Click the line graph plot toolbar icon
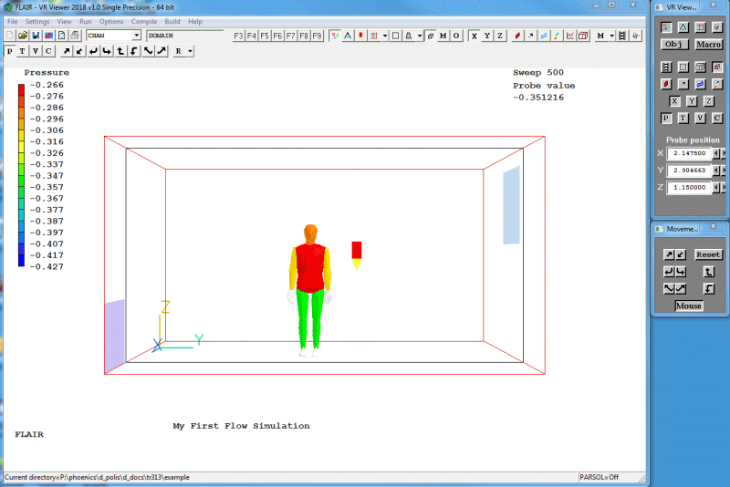 coord(569,36)
